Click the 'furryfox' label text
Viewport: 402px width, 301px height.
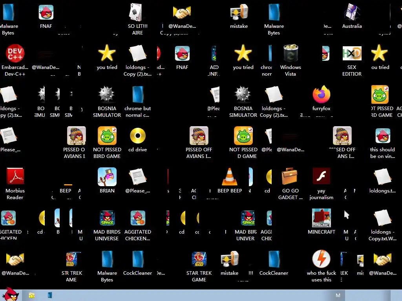pyautogui.click(x=321, y=109)
